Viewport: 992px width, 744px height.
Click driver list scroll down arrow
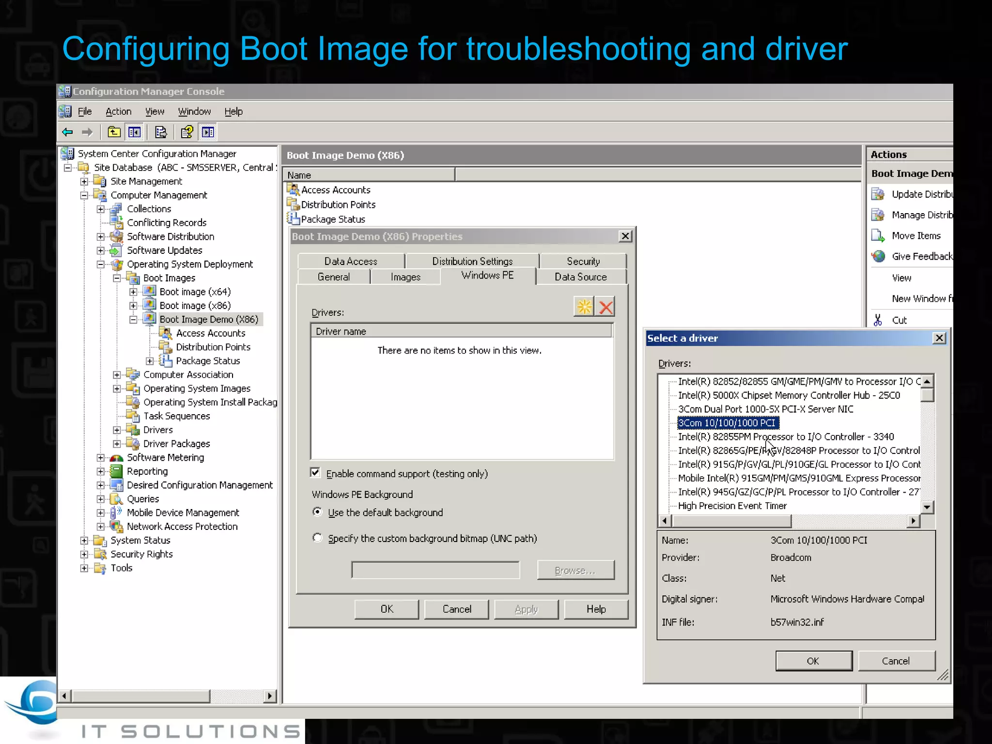point(927,507)
